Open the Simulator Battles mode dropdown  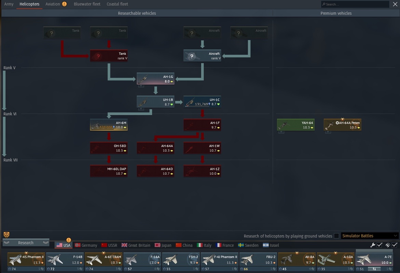tap(369, 236)
